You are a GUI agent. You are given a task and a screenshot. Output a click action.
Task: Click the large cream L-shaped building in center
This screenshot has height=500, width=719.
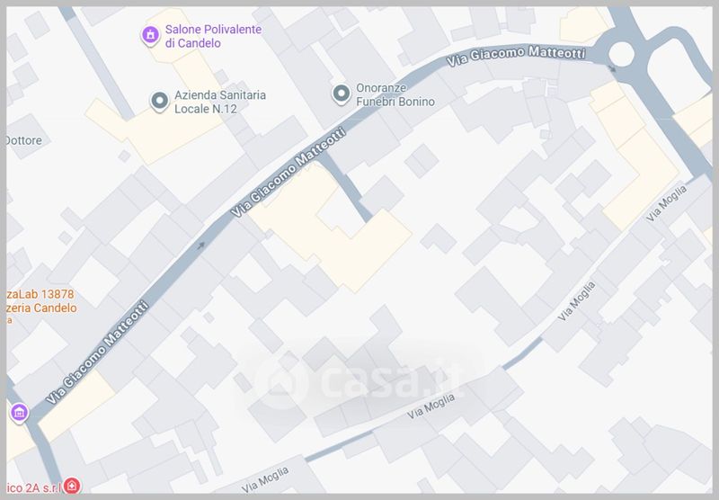point(331,226)
